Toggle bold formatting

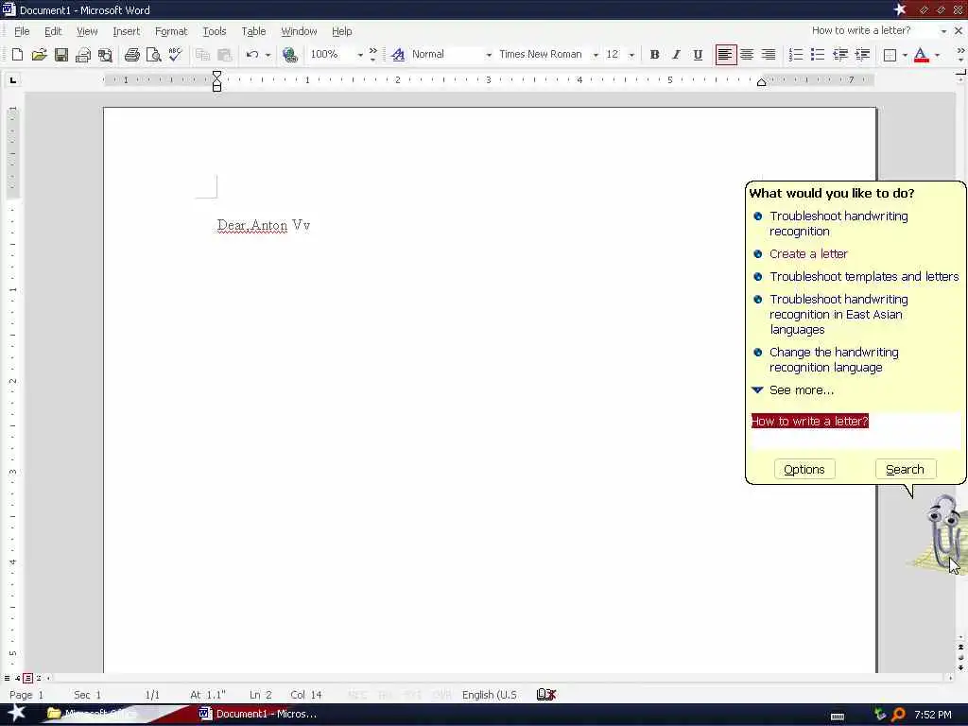pyautogui.click(x=654, y=54)
